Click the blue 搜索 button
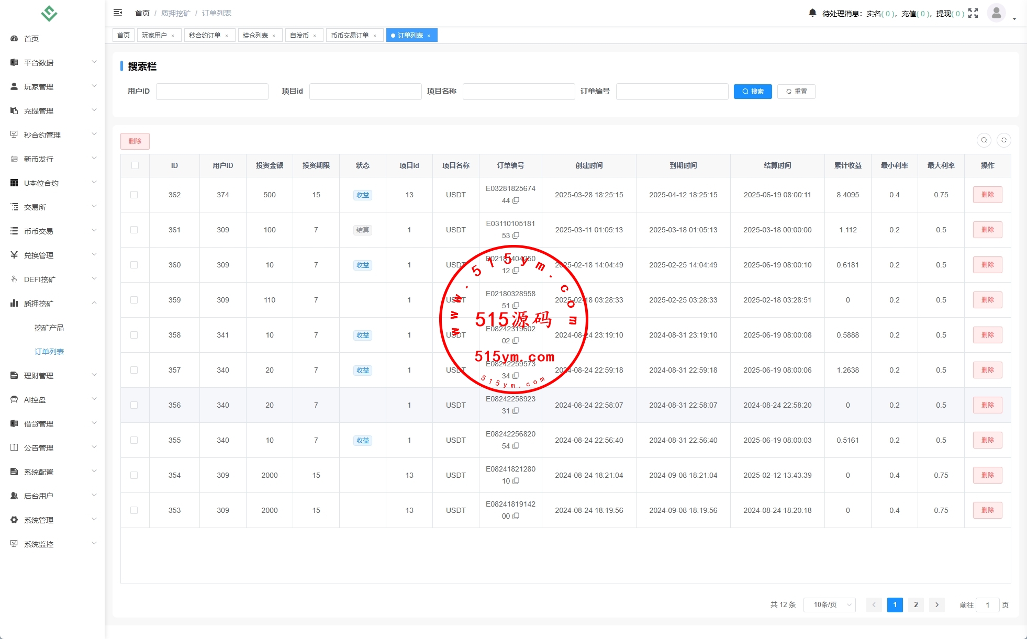This screenshot has width=1027, height=639. pos(753,92)
